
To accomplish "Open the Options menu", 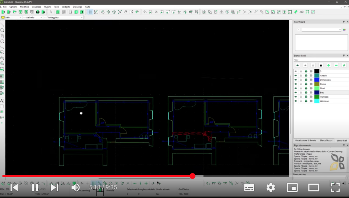I will click(x=13, y=7).
